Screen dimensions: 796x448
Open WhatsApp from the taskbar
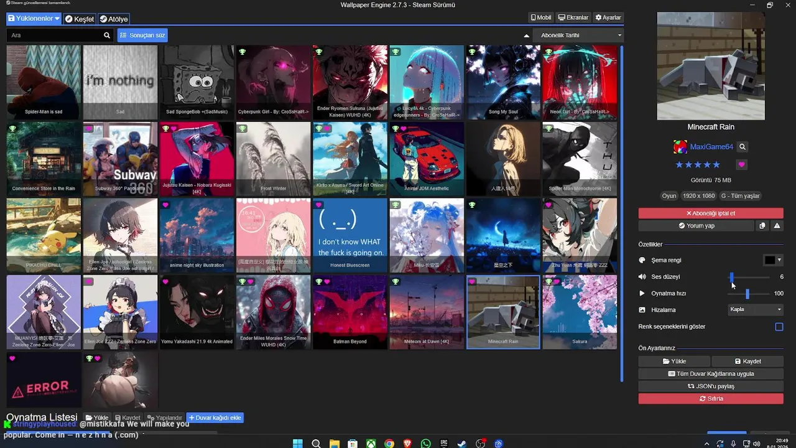point(425,444)
